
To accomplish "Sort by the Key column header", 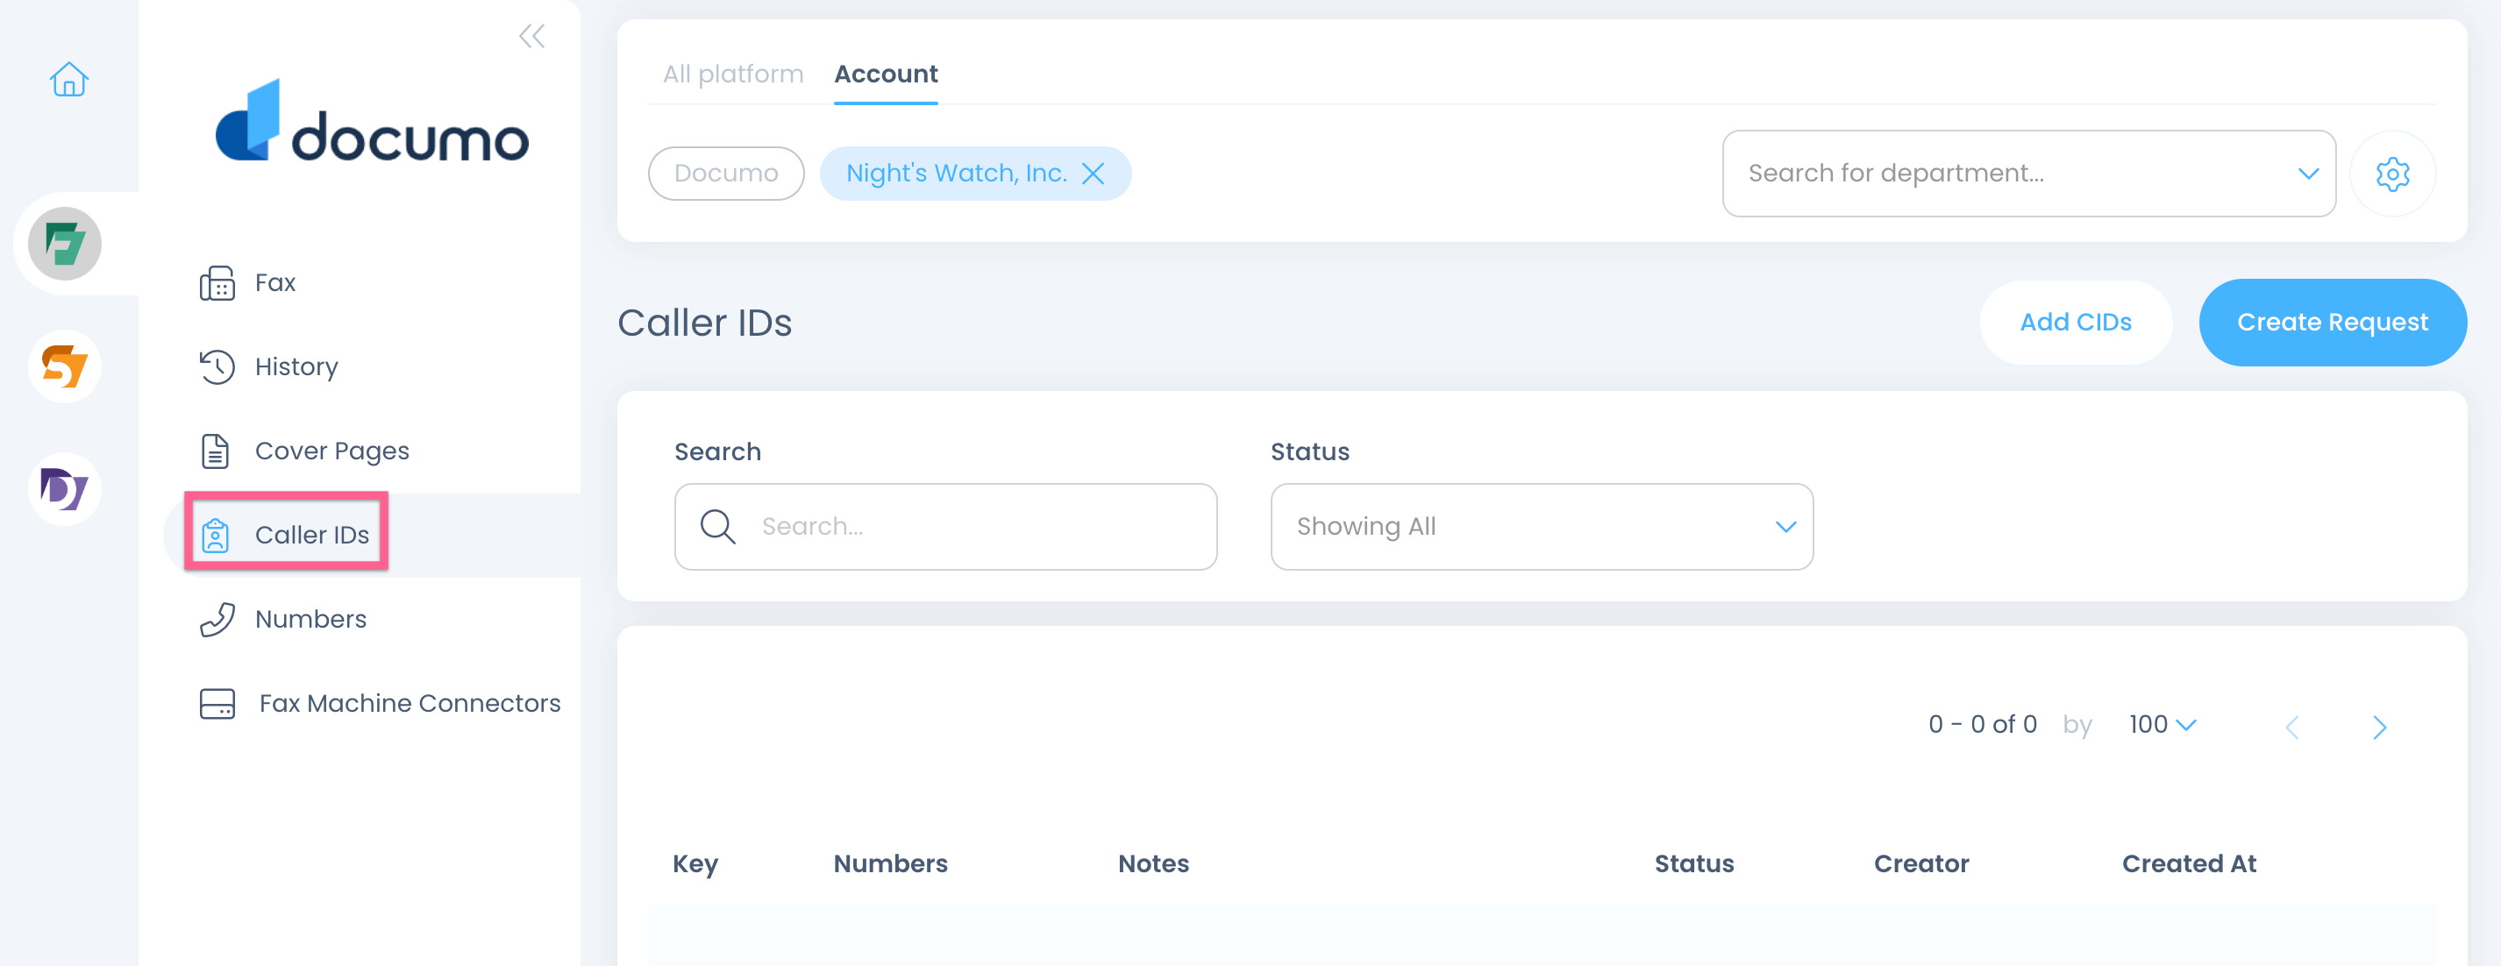I will tap(695, 863).
